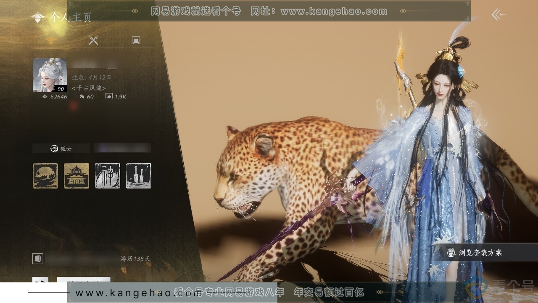Open the silver 神 character badge
This screenshot has height=303, width=538.
(x=108, y=176)
